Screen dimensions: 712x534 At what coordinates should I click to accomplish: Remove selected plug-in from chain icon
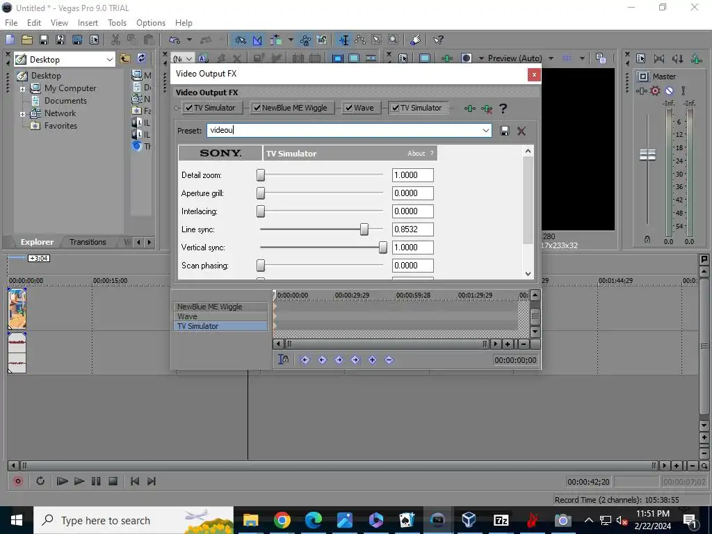point(486,108)
